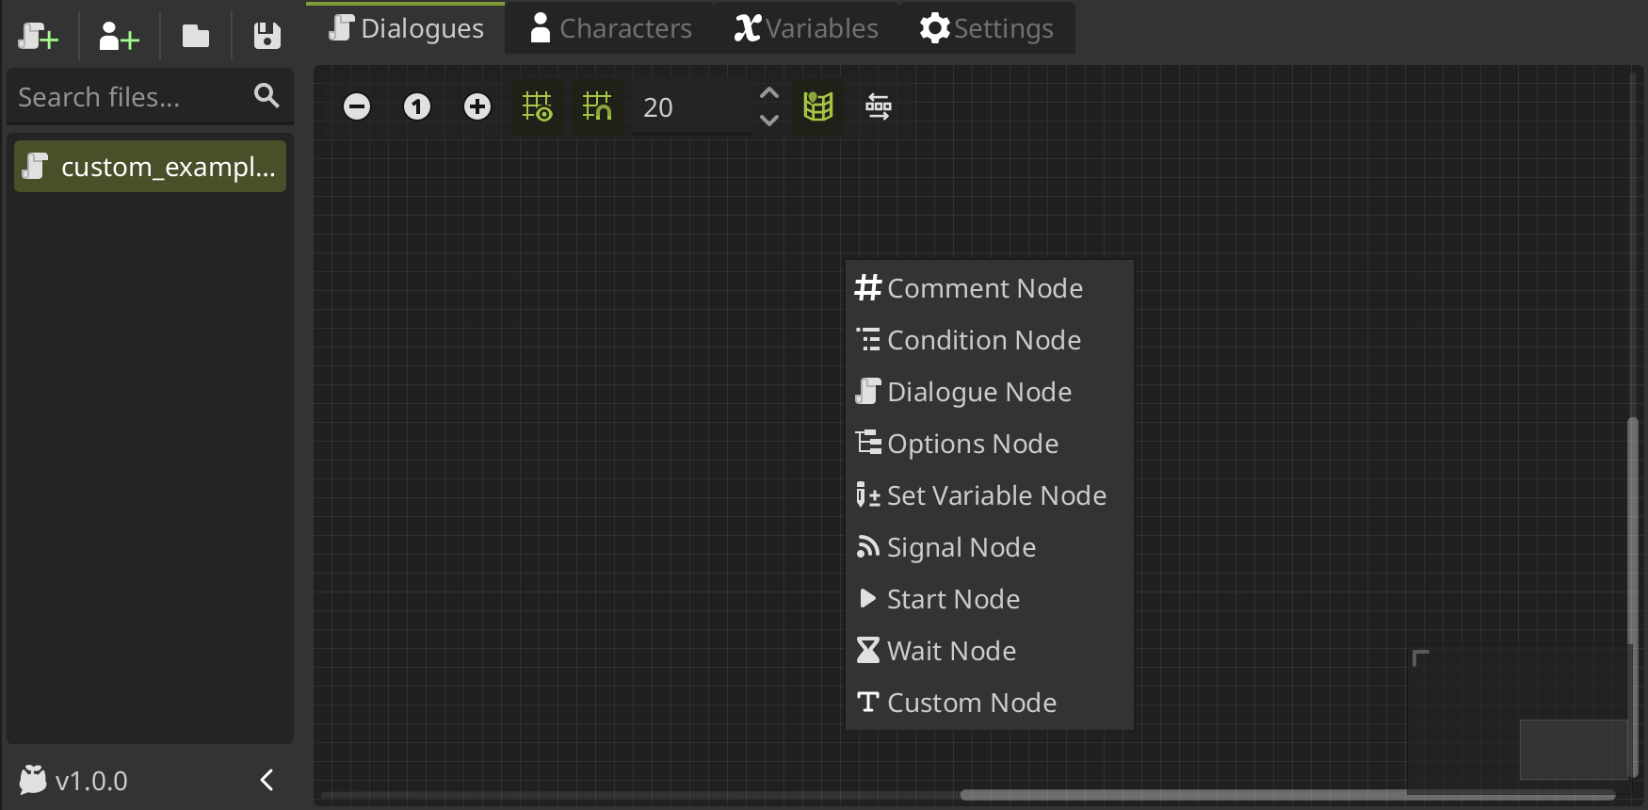The image size is (1648, 810).
Task: Add a Comment Node from menu
Action: point(989,288)
